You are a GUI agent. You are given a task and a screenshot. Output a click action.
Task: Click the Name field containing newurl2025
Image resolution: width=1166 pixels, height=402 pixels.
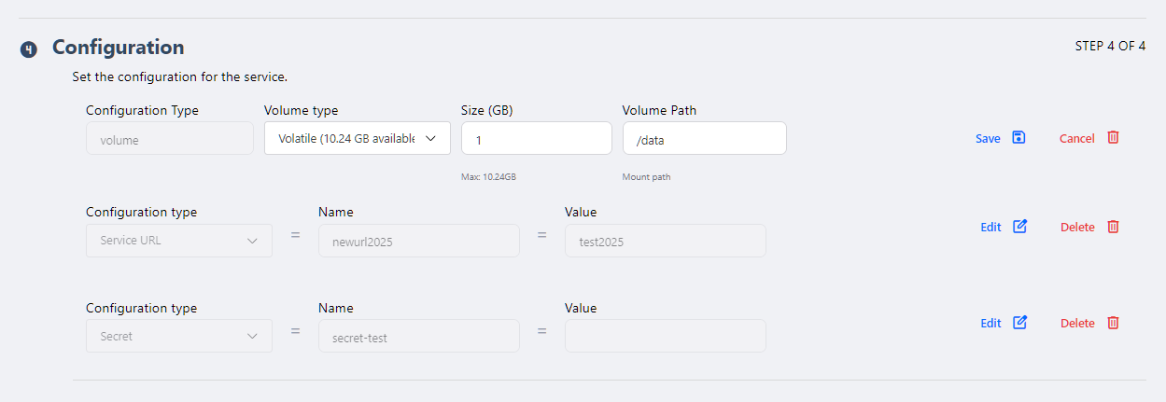tap(418, 241)
